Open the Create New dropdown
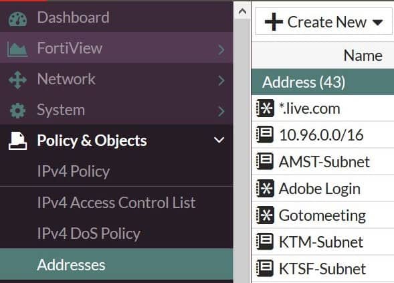Viewport: 394px width, 283px height. tap(323, 22)
